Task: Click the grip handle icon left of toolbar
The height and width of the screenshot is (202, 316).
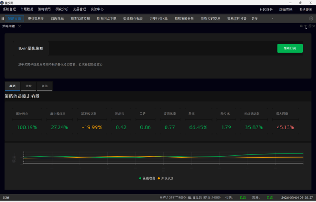Action: point(3,19)
